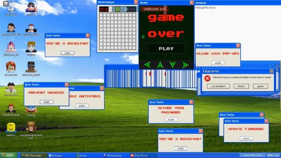
Task: Click AGREE on the UPDATE FIRMWARE pop-up
Action: point(246,139)
